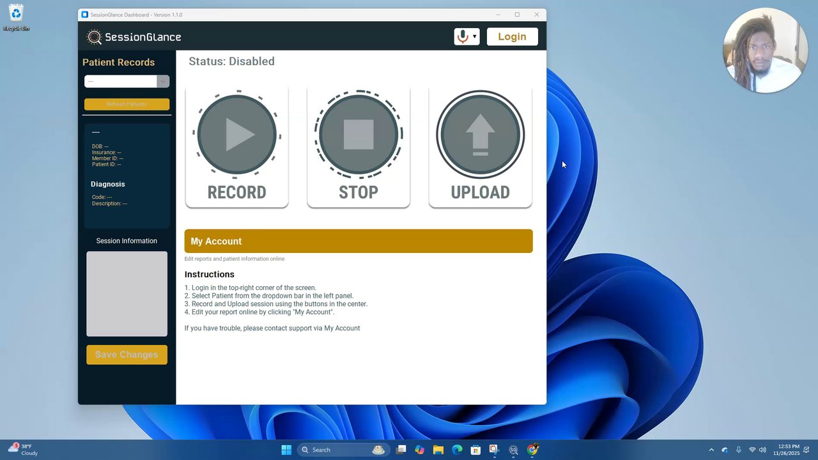Open Task View from the taskbar
The height and width of the screenshot is (460, 818).
click(401, 450)
